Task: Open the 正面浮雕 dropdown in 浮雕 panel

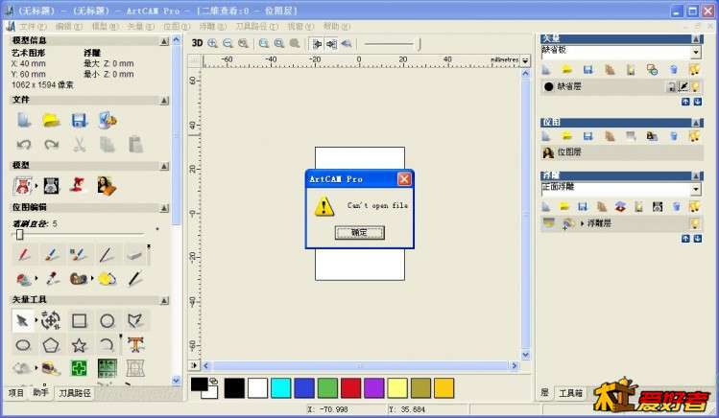Action: point(696,189)
